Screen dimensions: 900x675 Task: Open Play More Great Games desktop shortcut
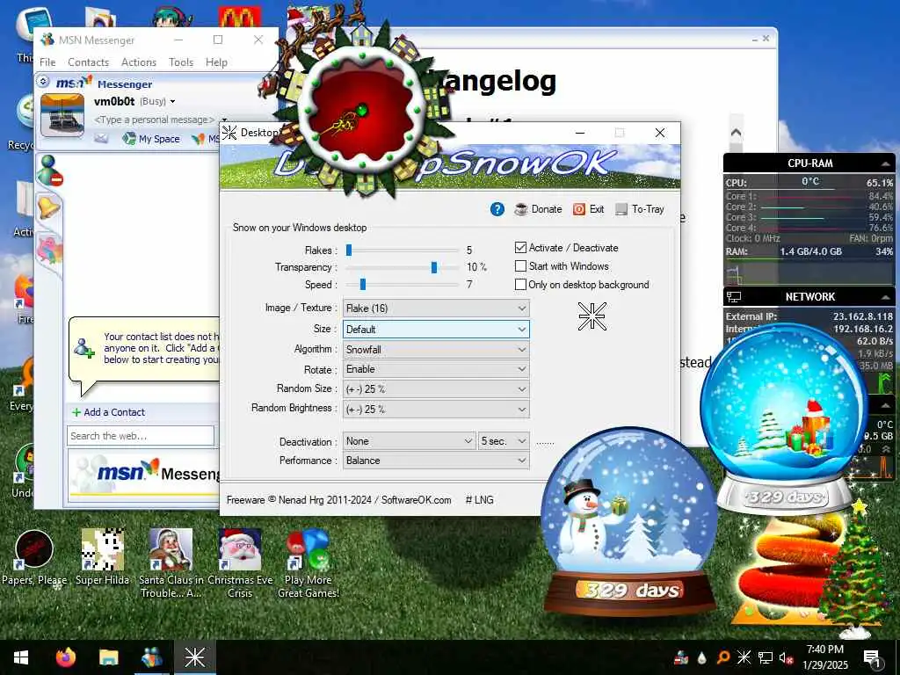click(x=308, y=563)
